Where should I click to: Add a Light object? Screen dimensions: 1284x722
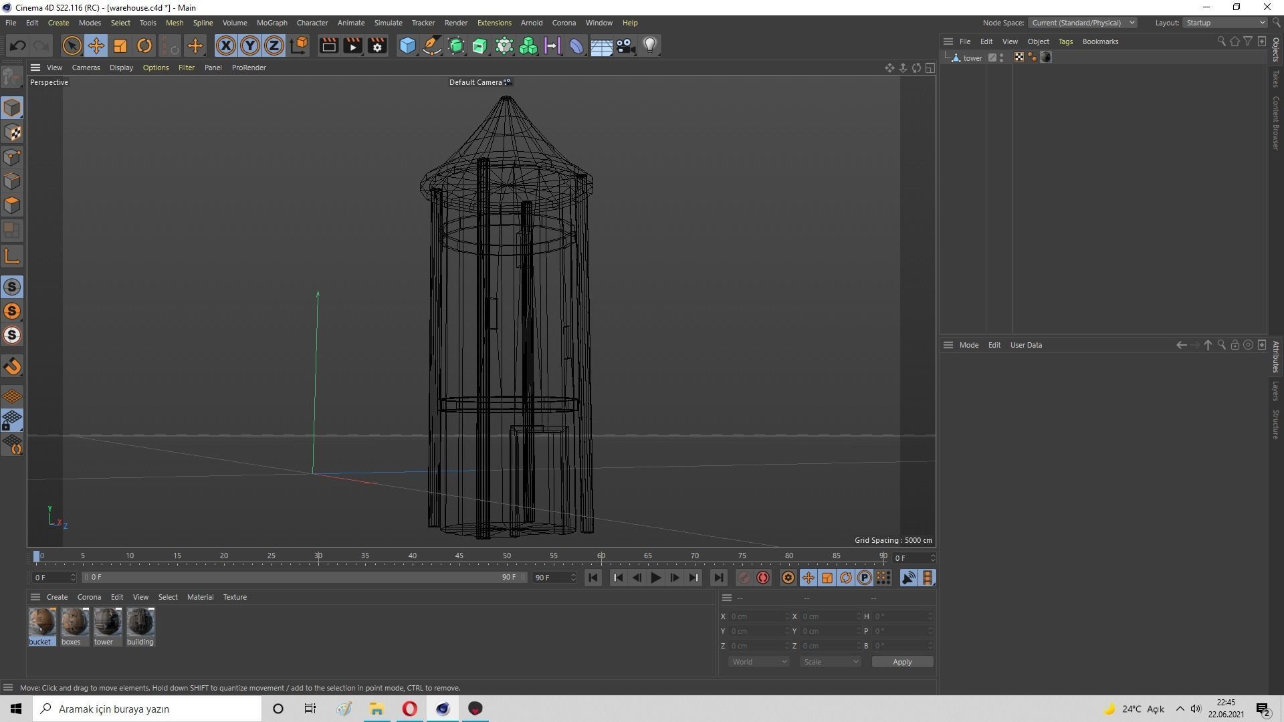click(649, 45)
